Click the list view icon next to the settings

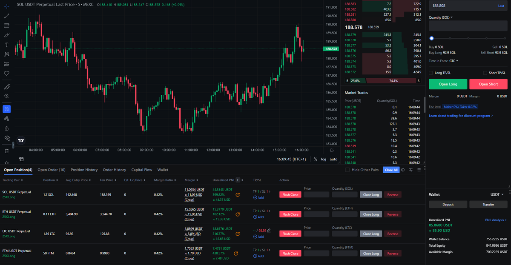pyautogui.click(x=419, y=170)
